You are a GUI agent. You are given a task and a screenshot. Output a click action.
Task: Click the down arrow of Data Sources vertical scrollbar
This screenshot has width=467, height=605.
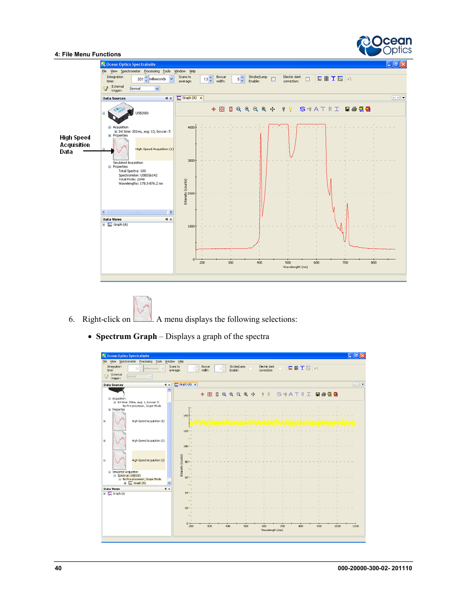click(169, 483)
